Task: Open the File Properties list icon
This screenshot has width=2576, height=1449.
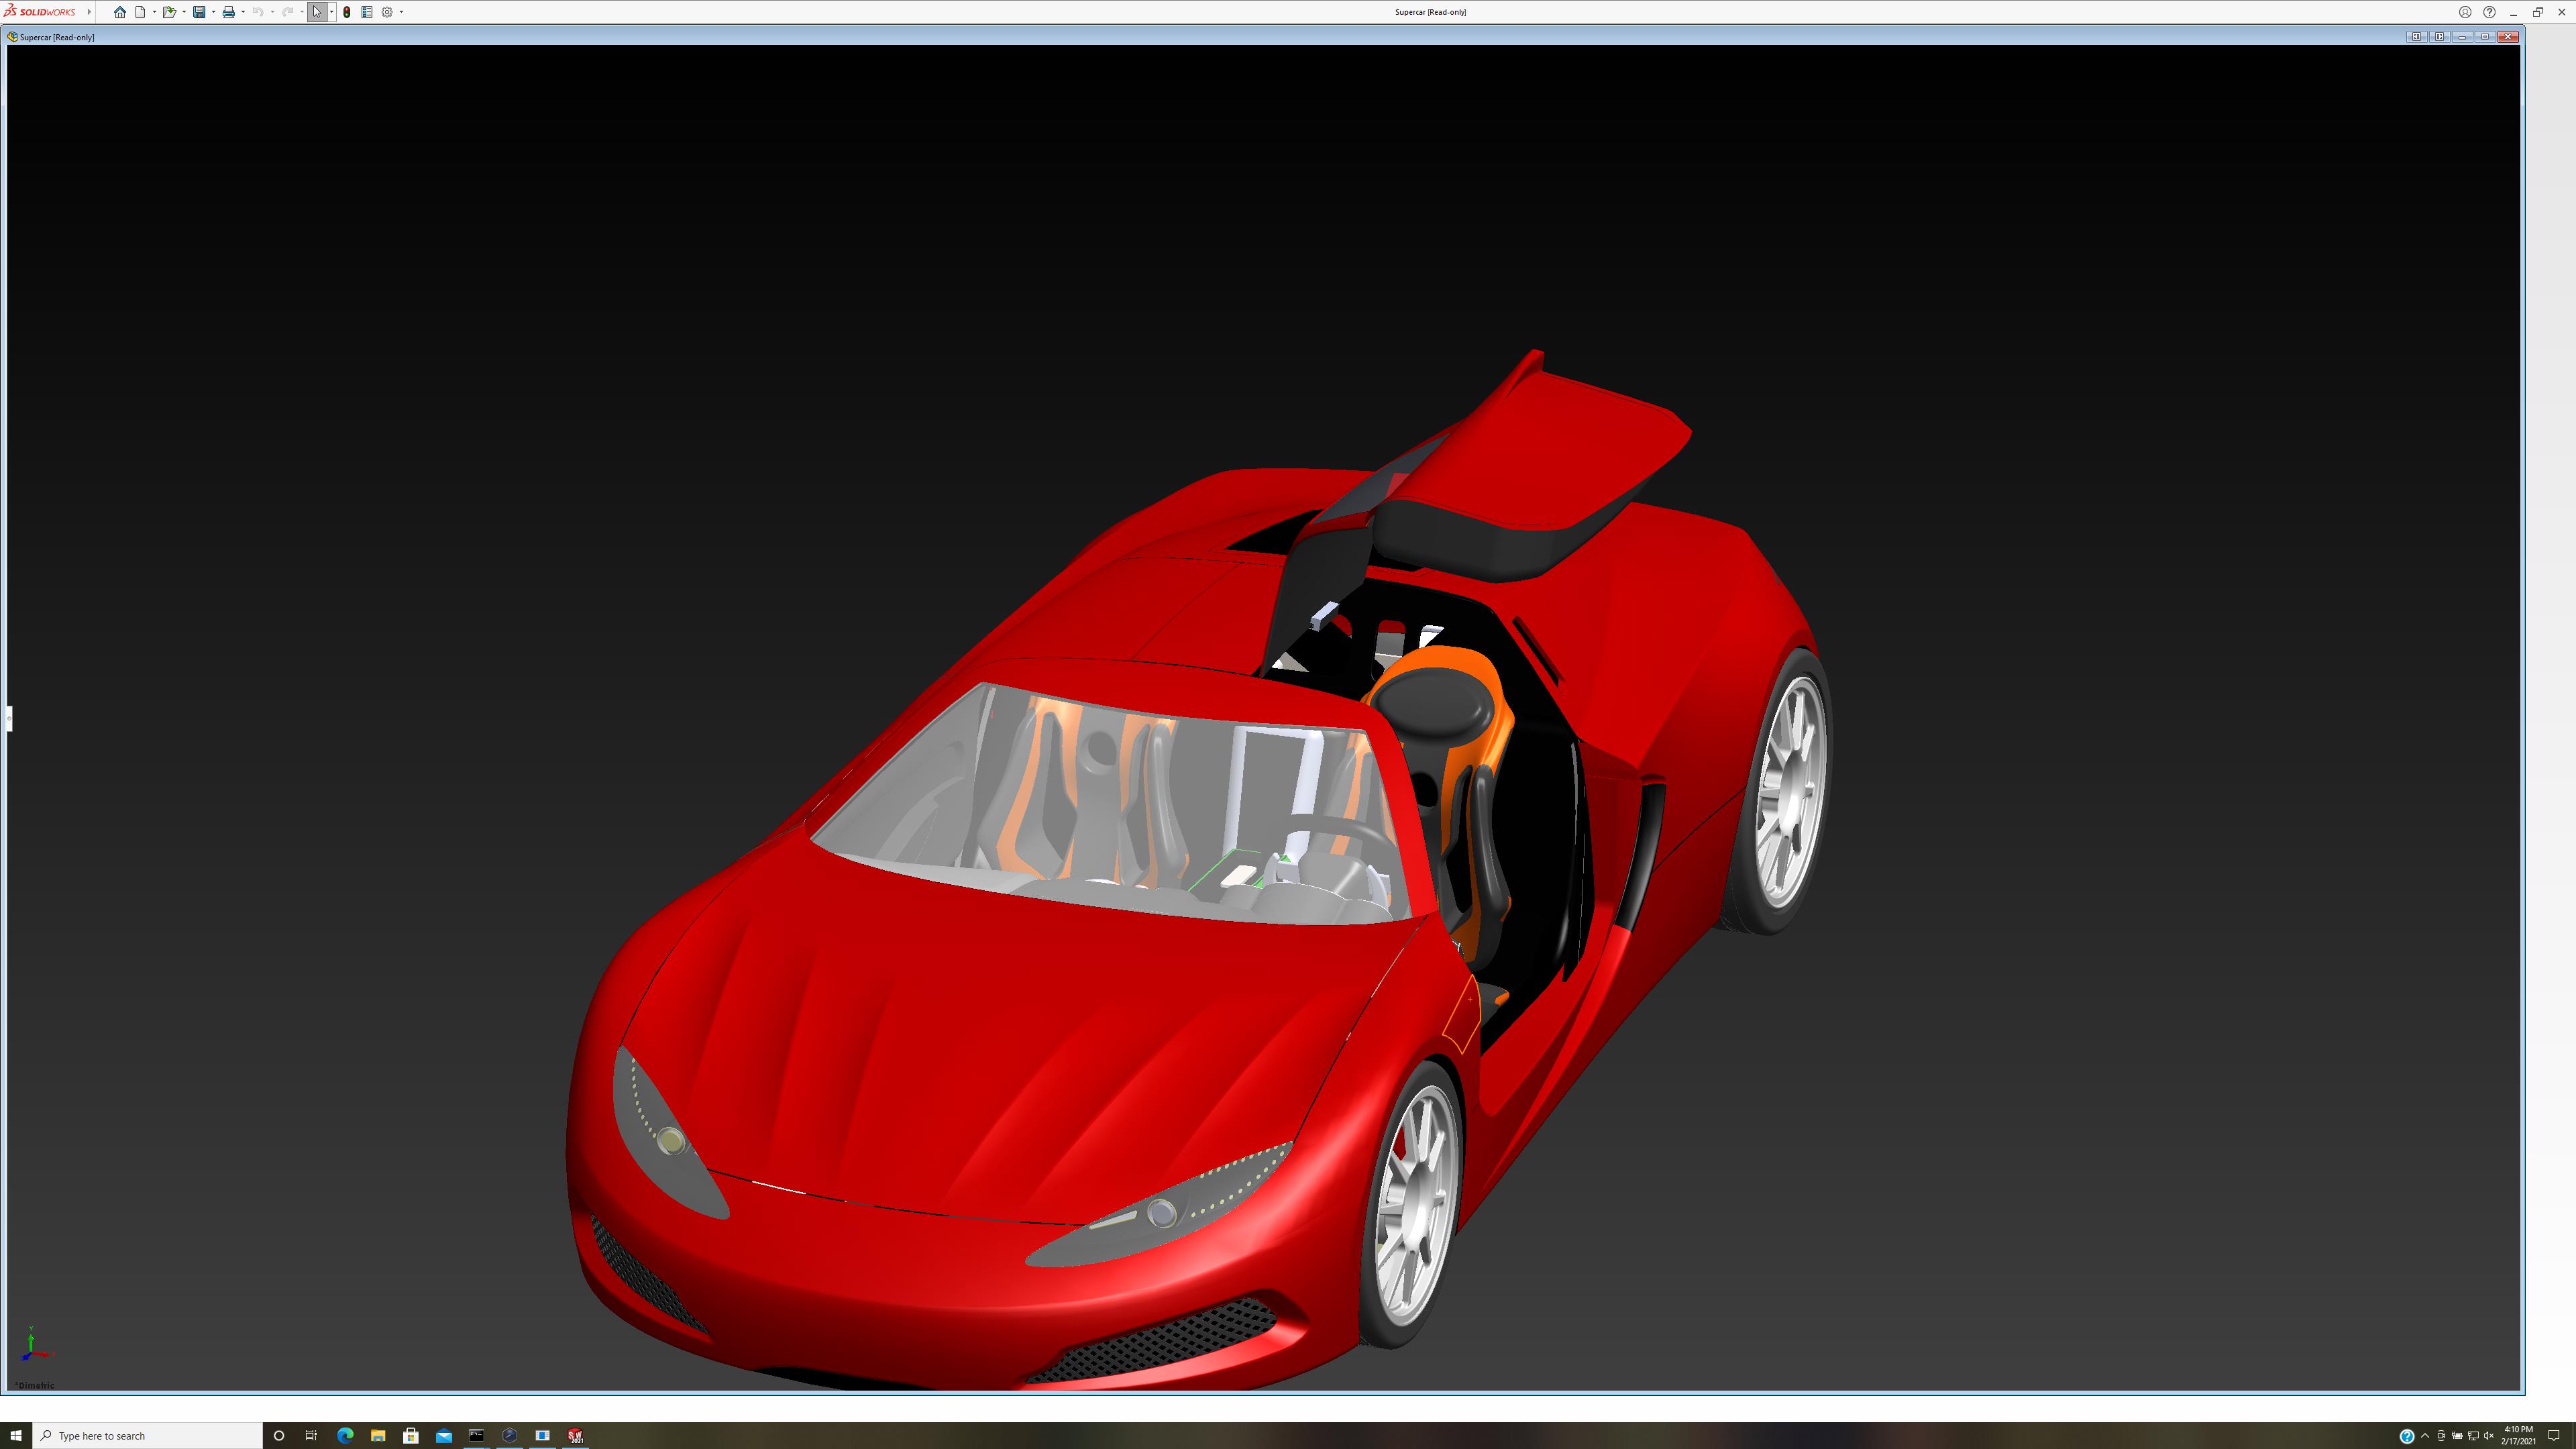Action: (367, 12)
